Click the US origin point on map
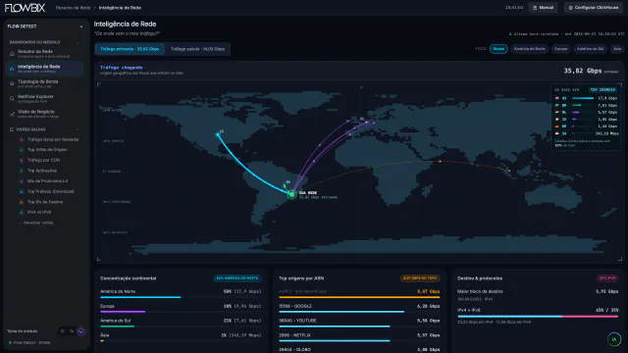 218,134
